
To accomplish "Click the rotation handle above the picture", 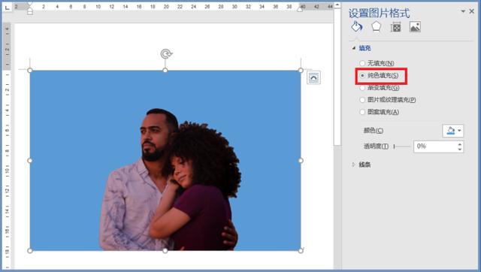I will pyautogui.click(x=166, y=54).
